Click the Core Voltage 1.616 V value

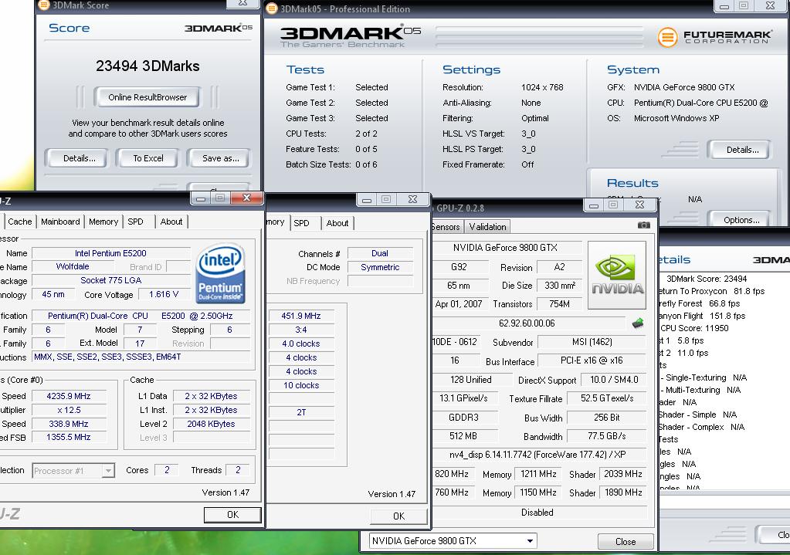pyautogui.click(x=164, y=295)
